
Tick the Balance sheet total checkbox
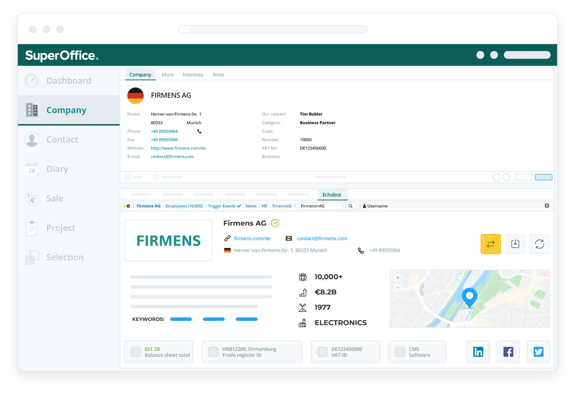(x=136, y=352)
